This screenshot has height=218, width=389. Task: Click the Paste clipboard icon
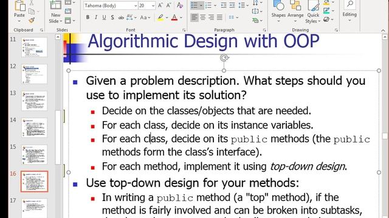(x=19, y=5)
